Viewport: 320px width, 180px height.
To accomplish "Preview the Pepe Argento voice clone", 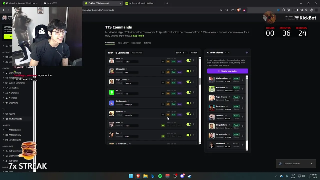I will pyautogui.click(x=229, y=97).
